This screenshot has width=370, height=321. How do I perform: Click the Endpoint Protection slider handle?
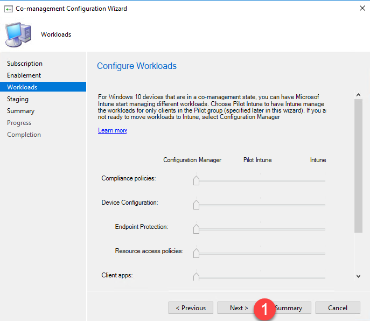pos(196,228)
